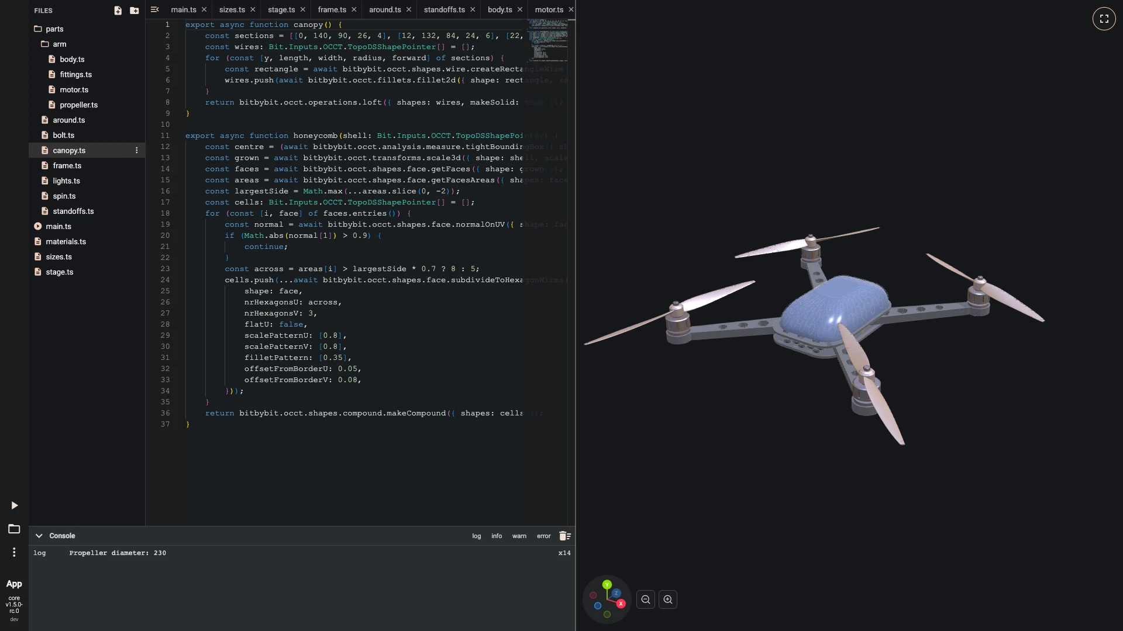Screen dimensions: 1123x631
Task: Collapse the Console panel
Action: pos(39,536)
